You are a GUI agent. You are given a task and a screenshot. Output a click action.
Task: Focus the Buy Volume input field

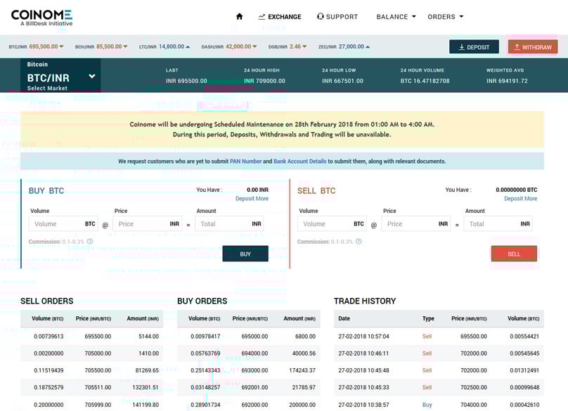click(63, 224)
